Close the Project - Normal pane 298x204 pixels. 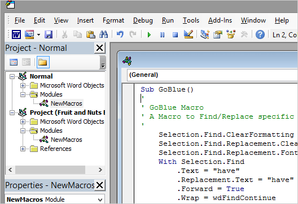pyautogui.click(x=99, y=48)
